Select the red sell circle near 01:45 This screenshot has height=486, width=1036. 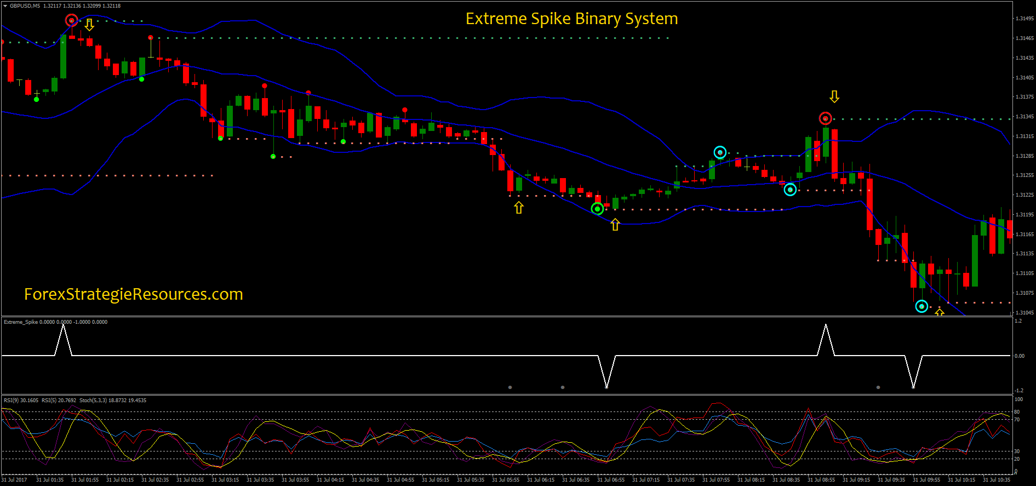pos(71,21)
